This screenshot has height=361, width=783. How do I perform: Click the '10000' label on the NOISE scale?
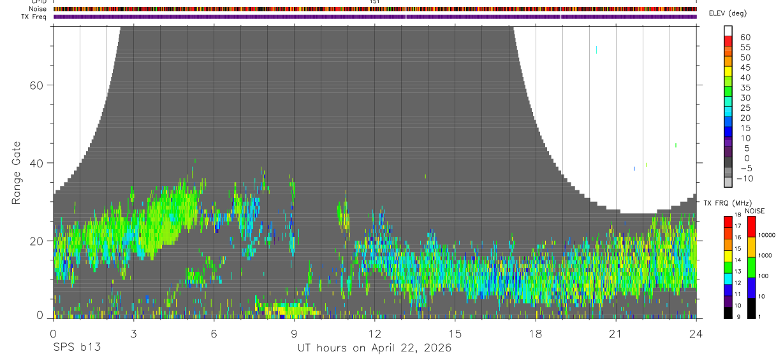[767, 235]
